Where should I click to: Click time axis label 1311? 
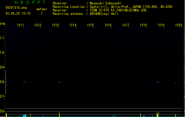click(20, 25)
